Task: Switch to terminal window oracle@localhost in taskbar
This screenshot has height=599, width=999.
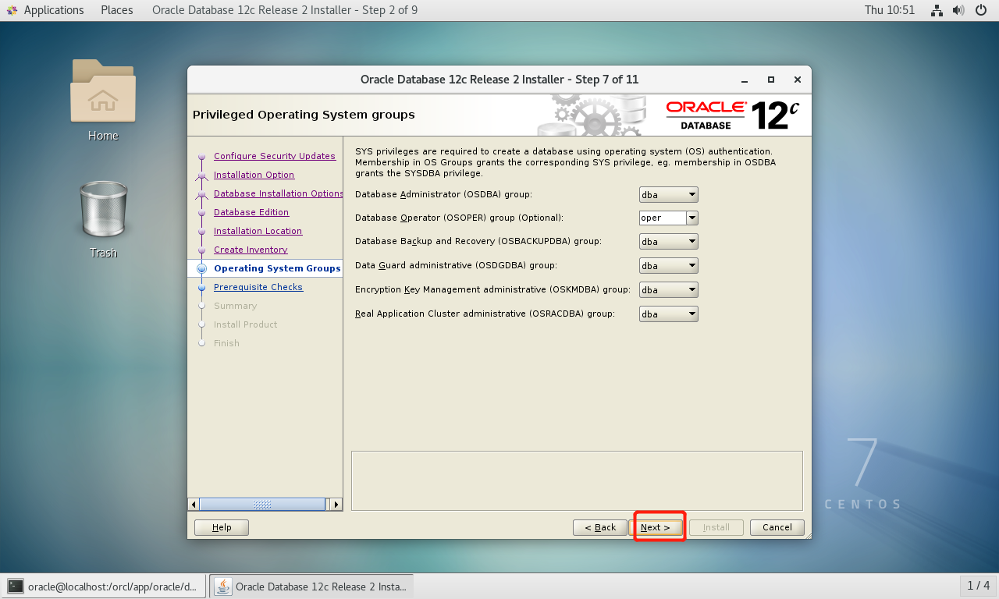Action: point(104,586)
